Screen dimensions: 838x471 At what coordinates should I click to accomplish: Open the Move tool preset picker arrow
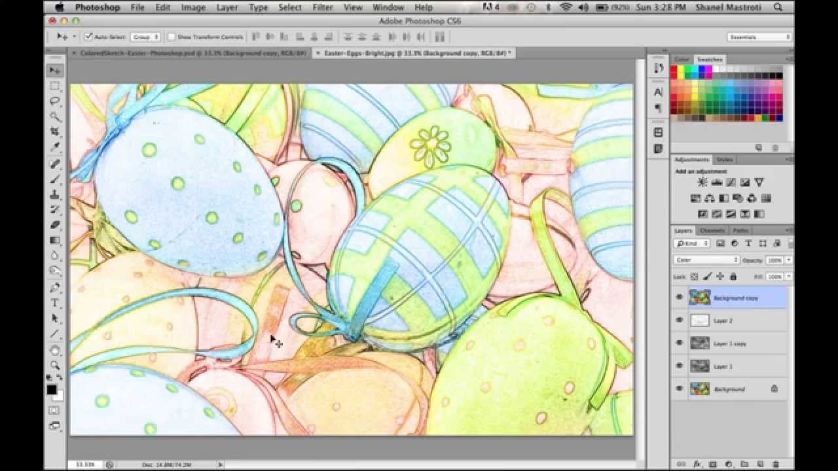[x=74, y=37]
